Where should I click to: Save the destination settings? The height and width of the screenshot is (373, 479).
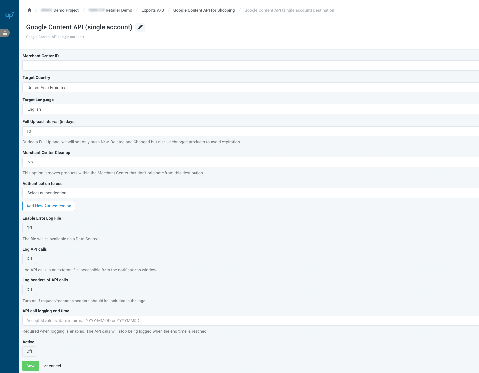click(x=31, y=366)
